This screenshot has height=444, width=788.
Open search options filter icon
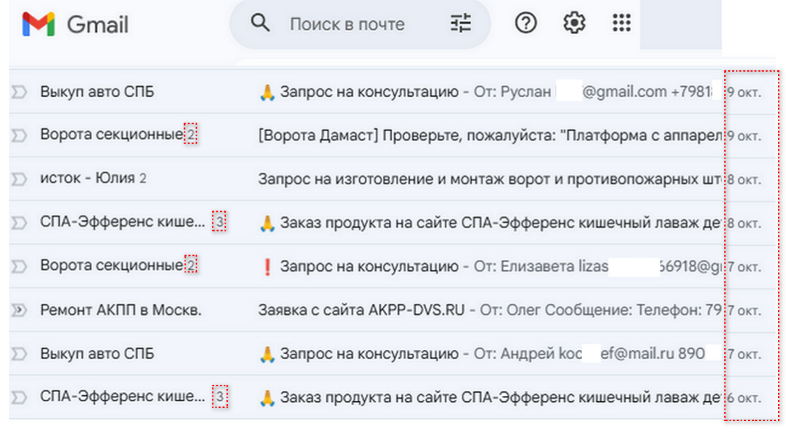coord(460,23)
